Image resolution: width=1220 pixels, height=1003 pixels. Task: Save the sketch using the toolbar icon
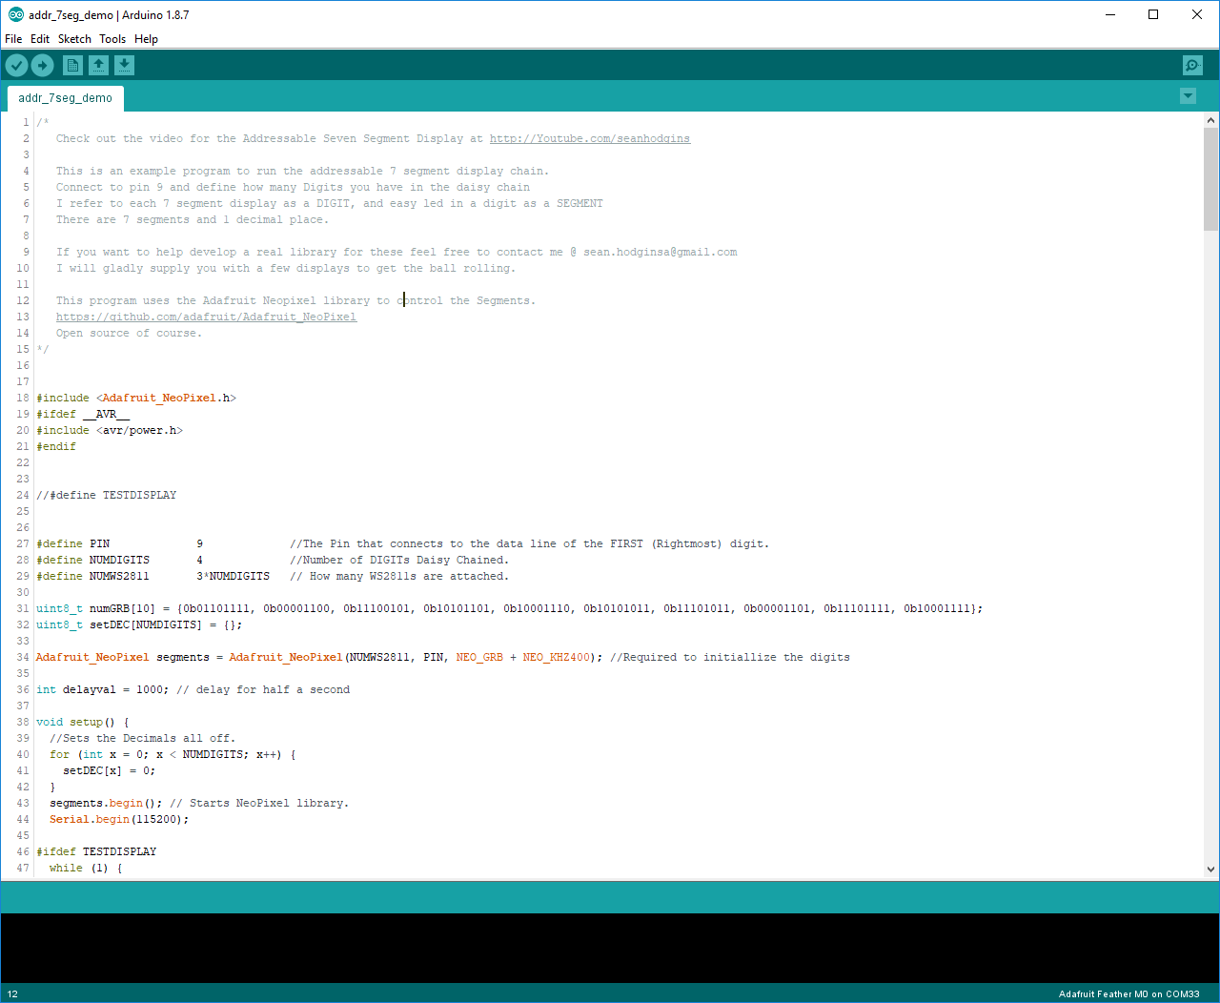pos(124,65)
